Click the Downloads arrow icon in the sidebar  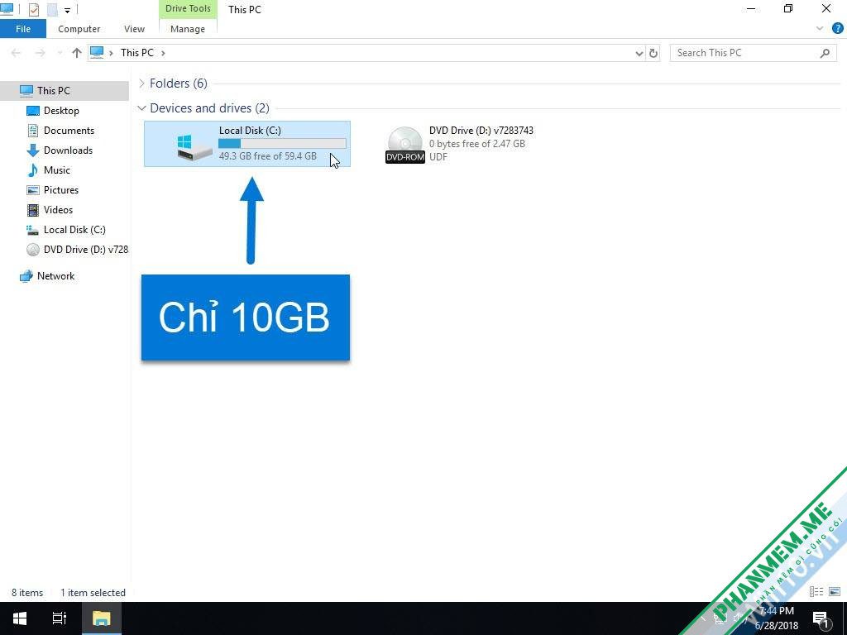[x=33, y=150]
